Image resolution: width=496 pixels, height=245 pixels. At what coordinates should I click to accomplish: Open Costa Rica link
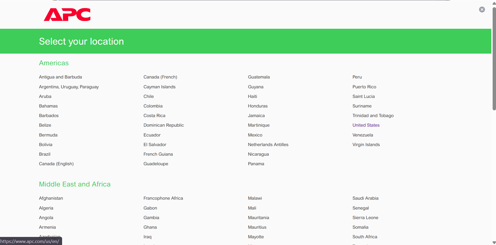(154, 116)
